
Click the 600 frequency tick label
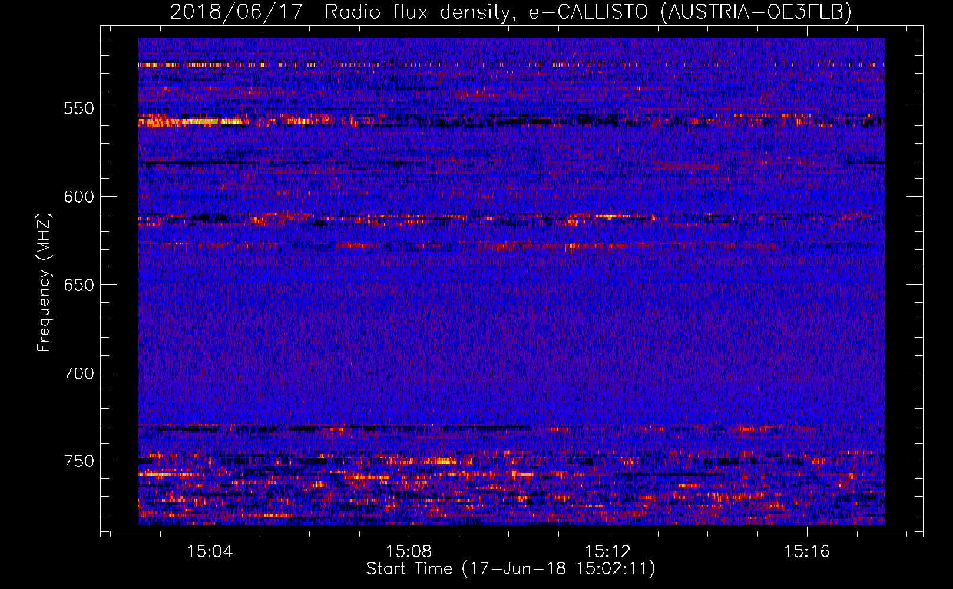pos(79,197)
